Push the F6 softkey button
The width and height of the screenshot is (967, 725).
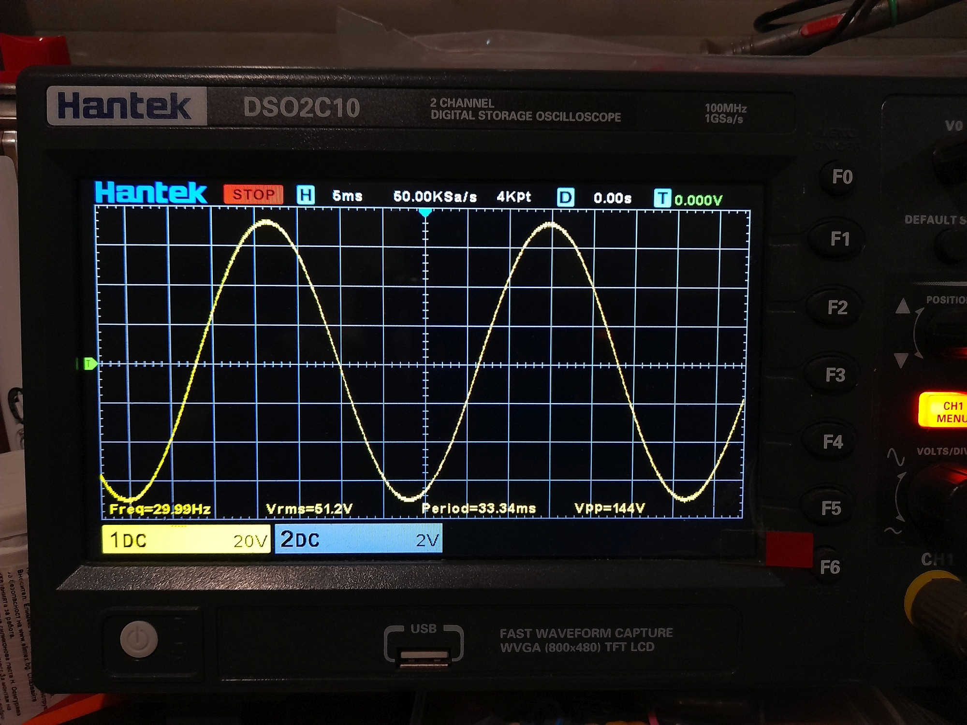tap(830, 567)
